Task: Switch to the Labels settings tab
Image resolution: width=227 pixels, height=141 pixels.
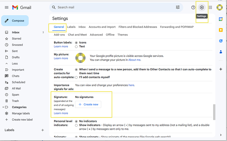Action: click(71, 27)
